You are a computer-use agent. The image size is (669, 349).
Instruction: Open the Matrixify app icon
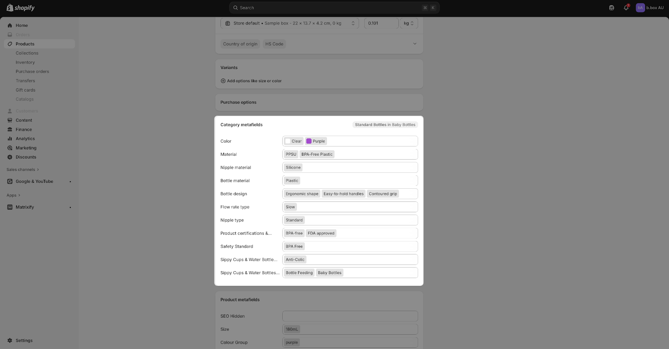(x=10, y=207)
